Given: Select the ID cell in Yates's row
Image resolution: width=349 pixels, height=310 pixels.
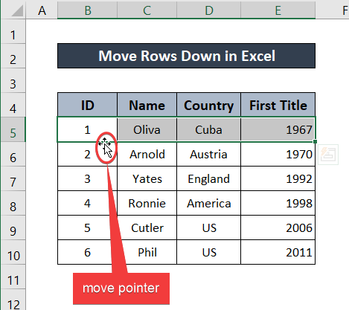Looking at the screenshot, I should 87,178.
